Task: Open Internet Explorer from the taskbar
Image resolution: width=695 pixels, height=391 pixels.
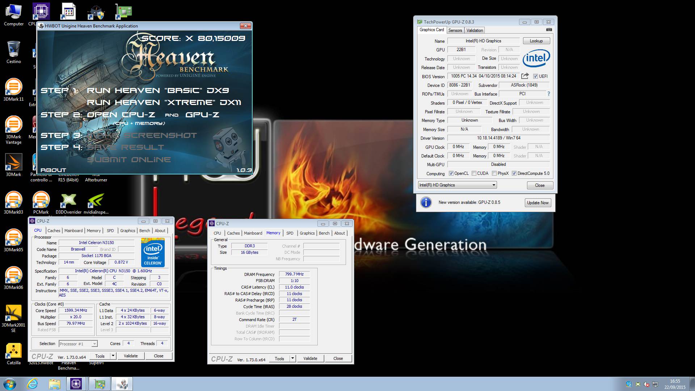Action: click(33, 384)
